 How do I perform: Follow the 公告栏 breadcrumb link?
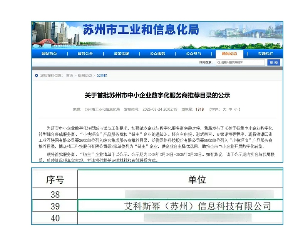tap(102, 75)
